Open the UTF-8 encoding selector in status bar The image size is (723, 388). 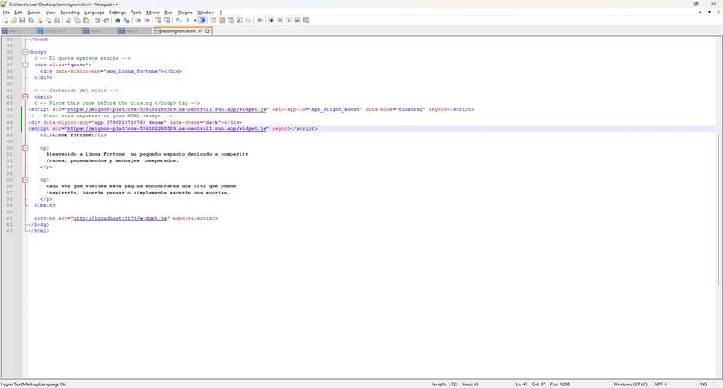(x=661, y=384)
